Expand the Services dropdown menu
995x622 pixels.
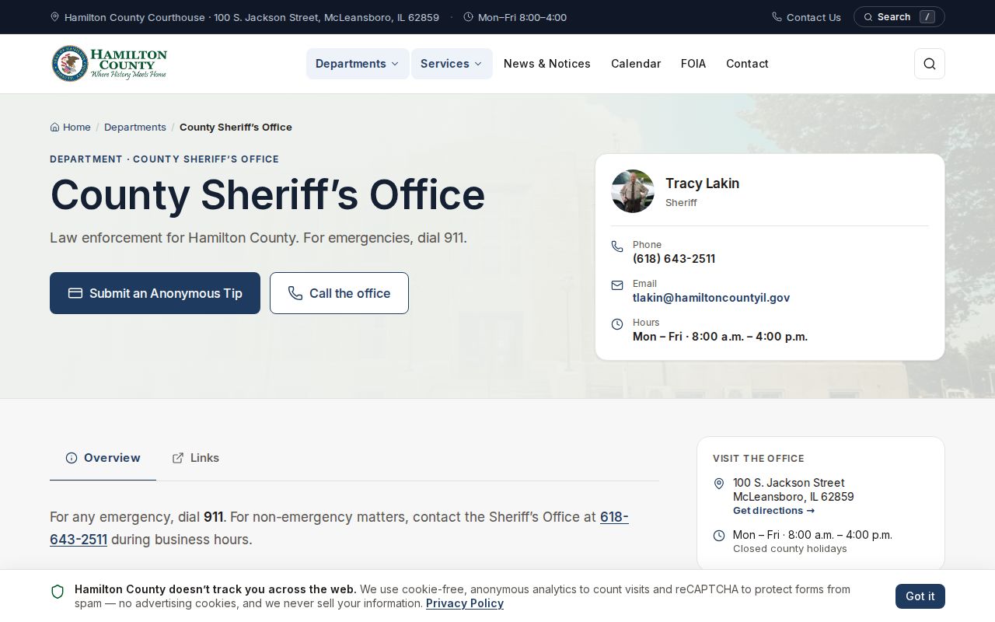pos(452,64)
